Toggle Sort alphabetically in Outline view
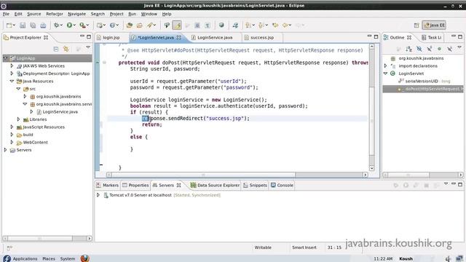This screenshot has height=262, width=466. click(409, 49)
